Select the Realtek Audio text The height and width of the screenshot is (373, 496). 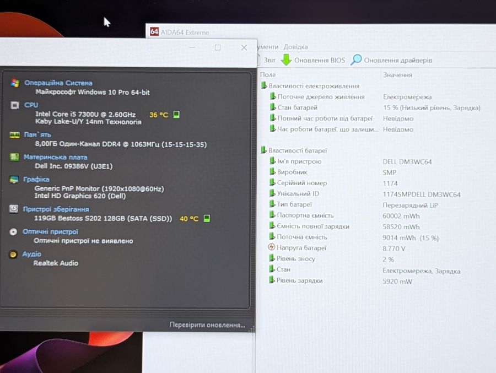(56, 263)
